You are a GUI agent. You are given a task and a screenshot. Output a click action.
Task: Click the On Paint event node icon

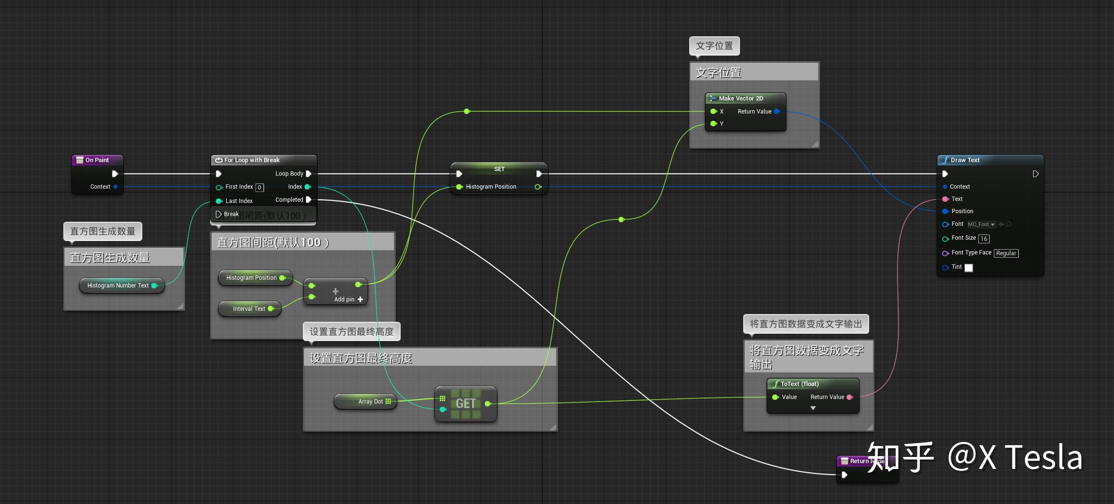tap(80, 160)
